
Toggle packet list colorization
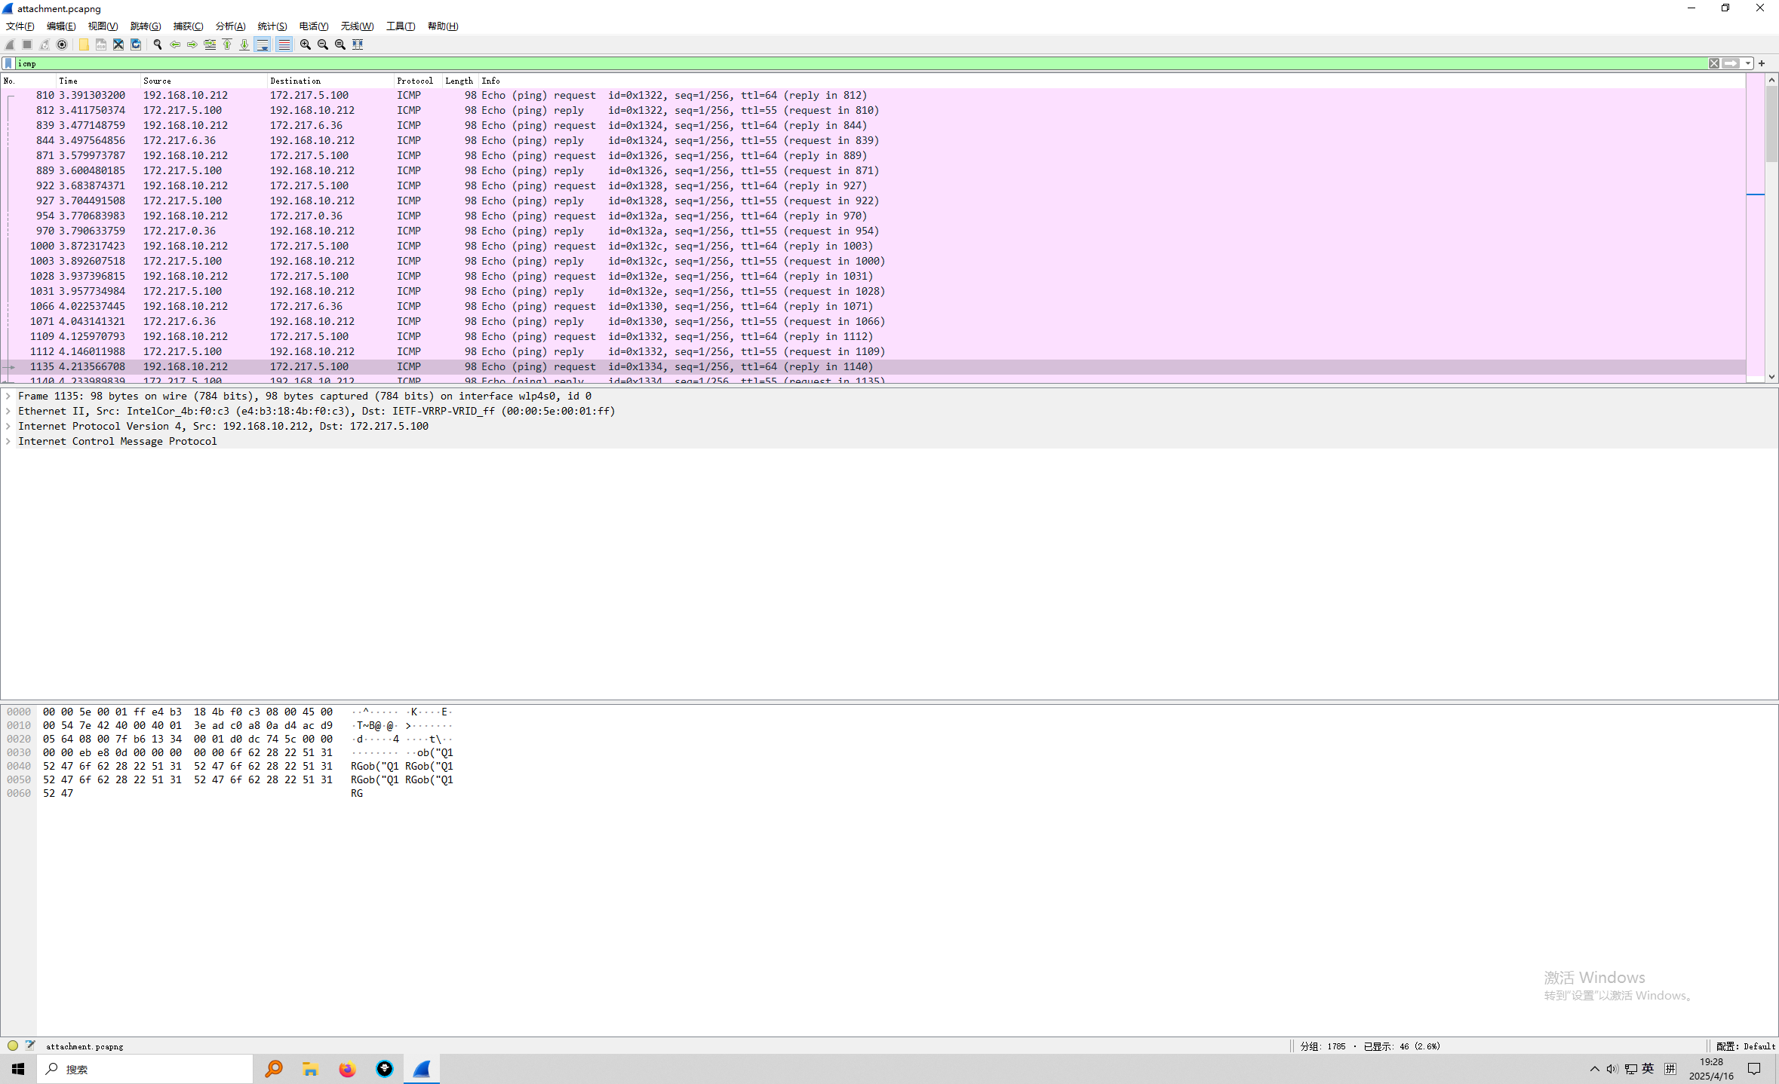284,44
